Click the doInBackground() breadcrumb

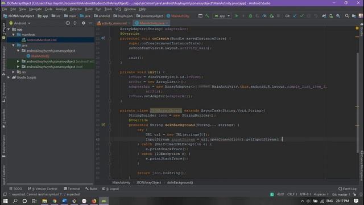coord(180,183)
